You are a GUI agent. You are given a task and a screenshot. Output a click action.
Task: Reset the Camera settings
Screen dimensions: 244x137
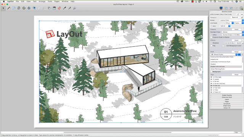click(236, 29)
